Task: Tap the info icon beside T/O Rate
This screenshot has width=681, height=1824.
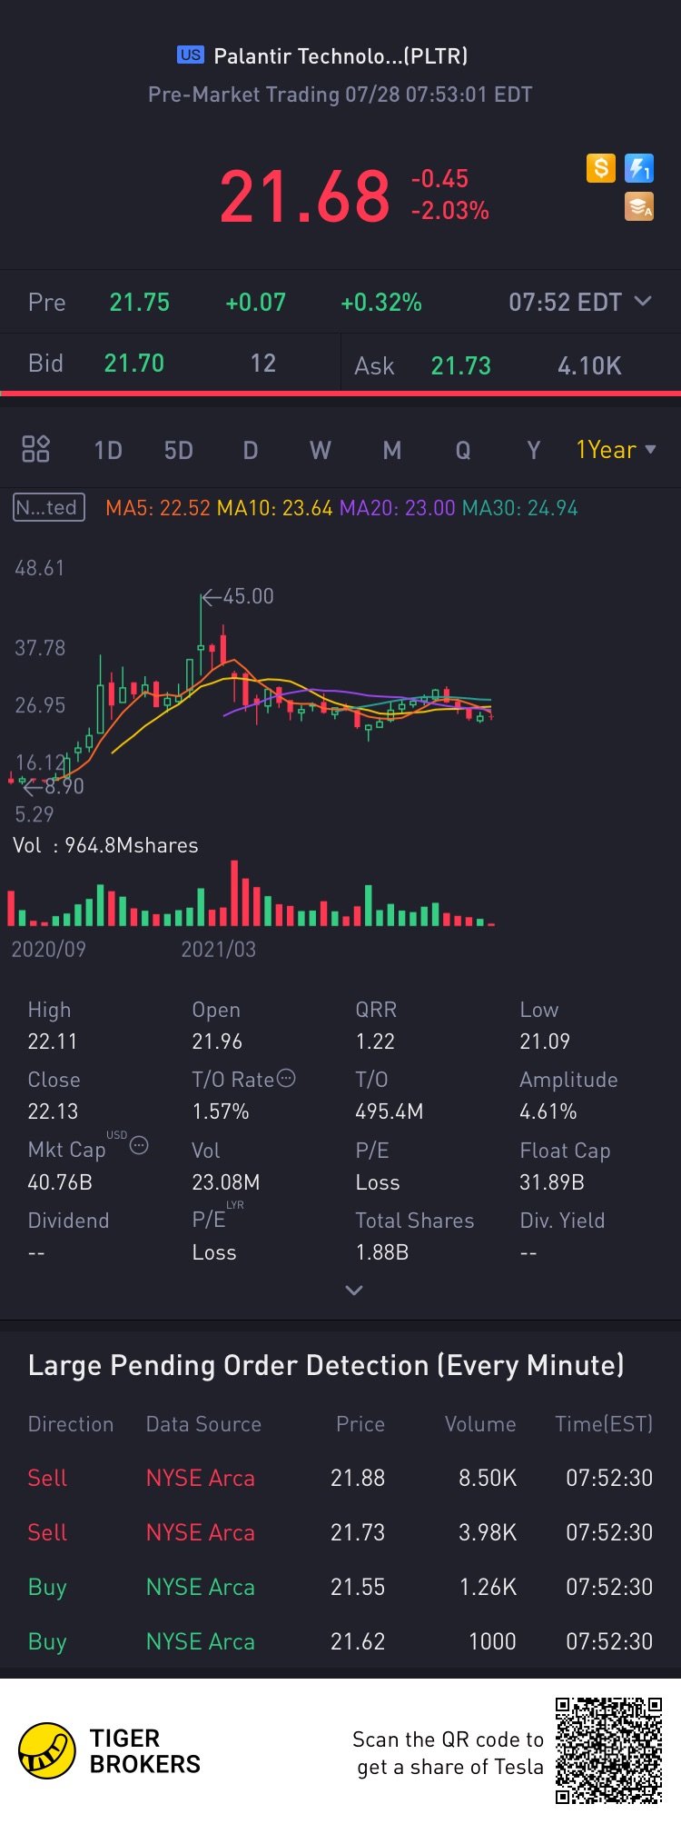Action: coord(286,1079)
